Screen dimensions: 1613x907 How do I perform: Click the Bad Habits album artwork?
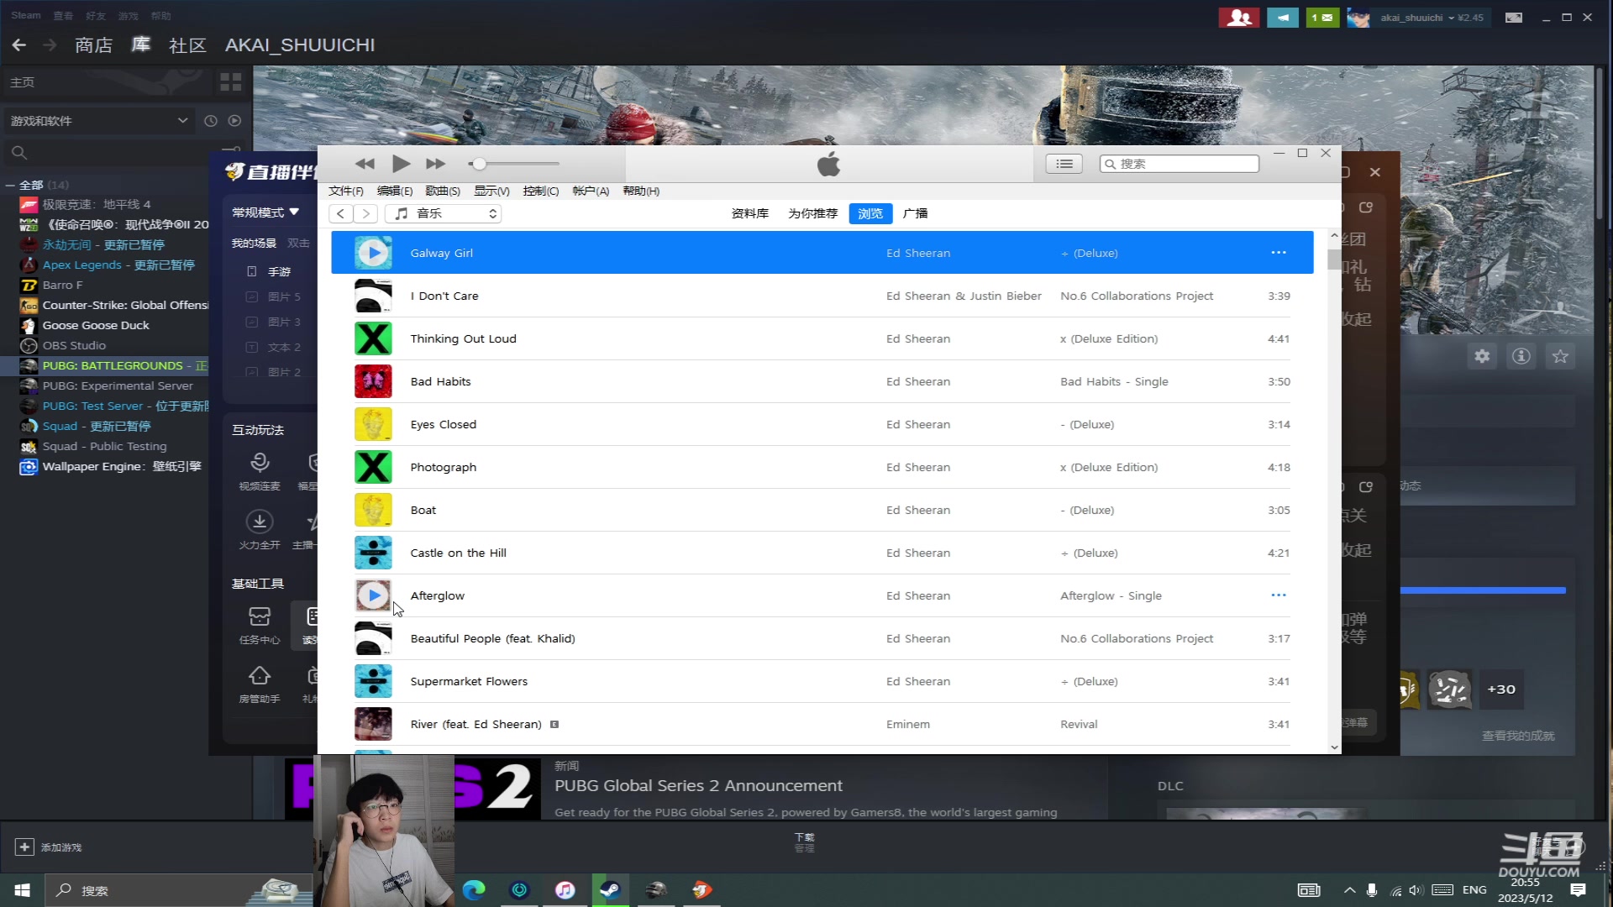[x=373, y=381]
